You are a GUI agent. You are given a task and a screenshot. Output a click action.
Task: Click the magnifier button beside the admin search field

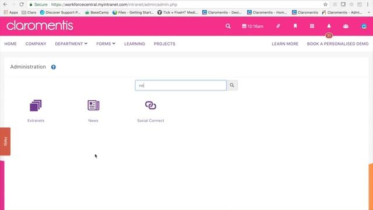click(x=232, y=85)
